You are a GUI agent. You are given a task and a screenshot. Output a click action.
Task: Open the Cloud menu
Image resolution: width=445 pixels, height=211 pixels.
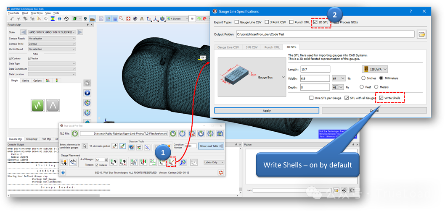[25, 13]
